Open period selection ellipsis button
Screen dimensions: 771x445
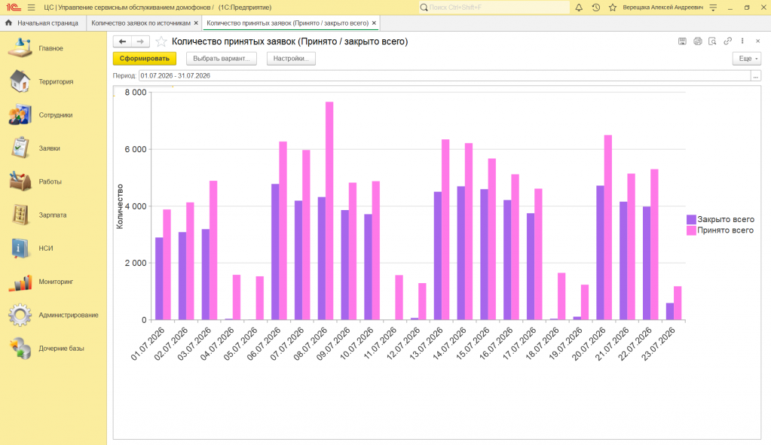tap(756, 75)
